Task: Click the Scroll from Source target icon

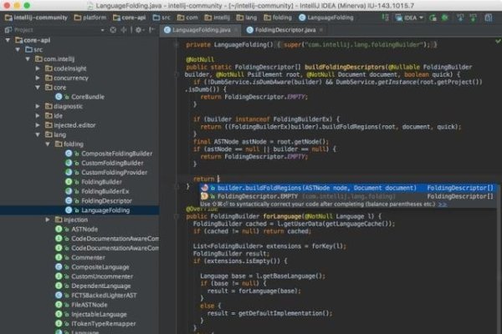Action: tap(113, 30)
